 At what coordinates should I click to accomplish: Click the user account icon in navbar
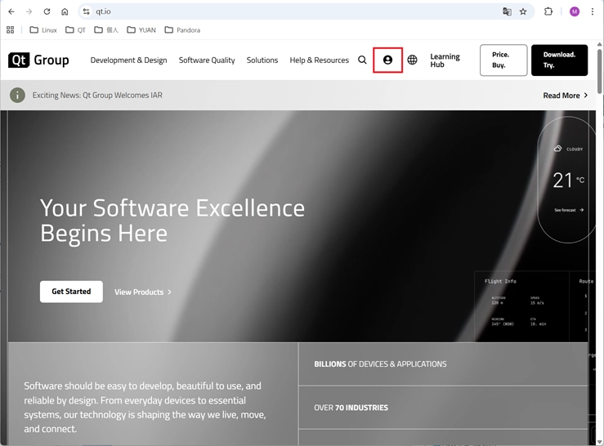point(387,60)
